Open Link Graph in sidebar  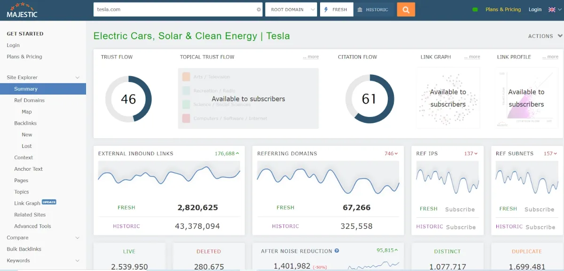(x=27, y=203)
